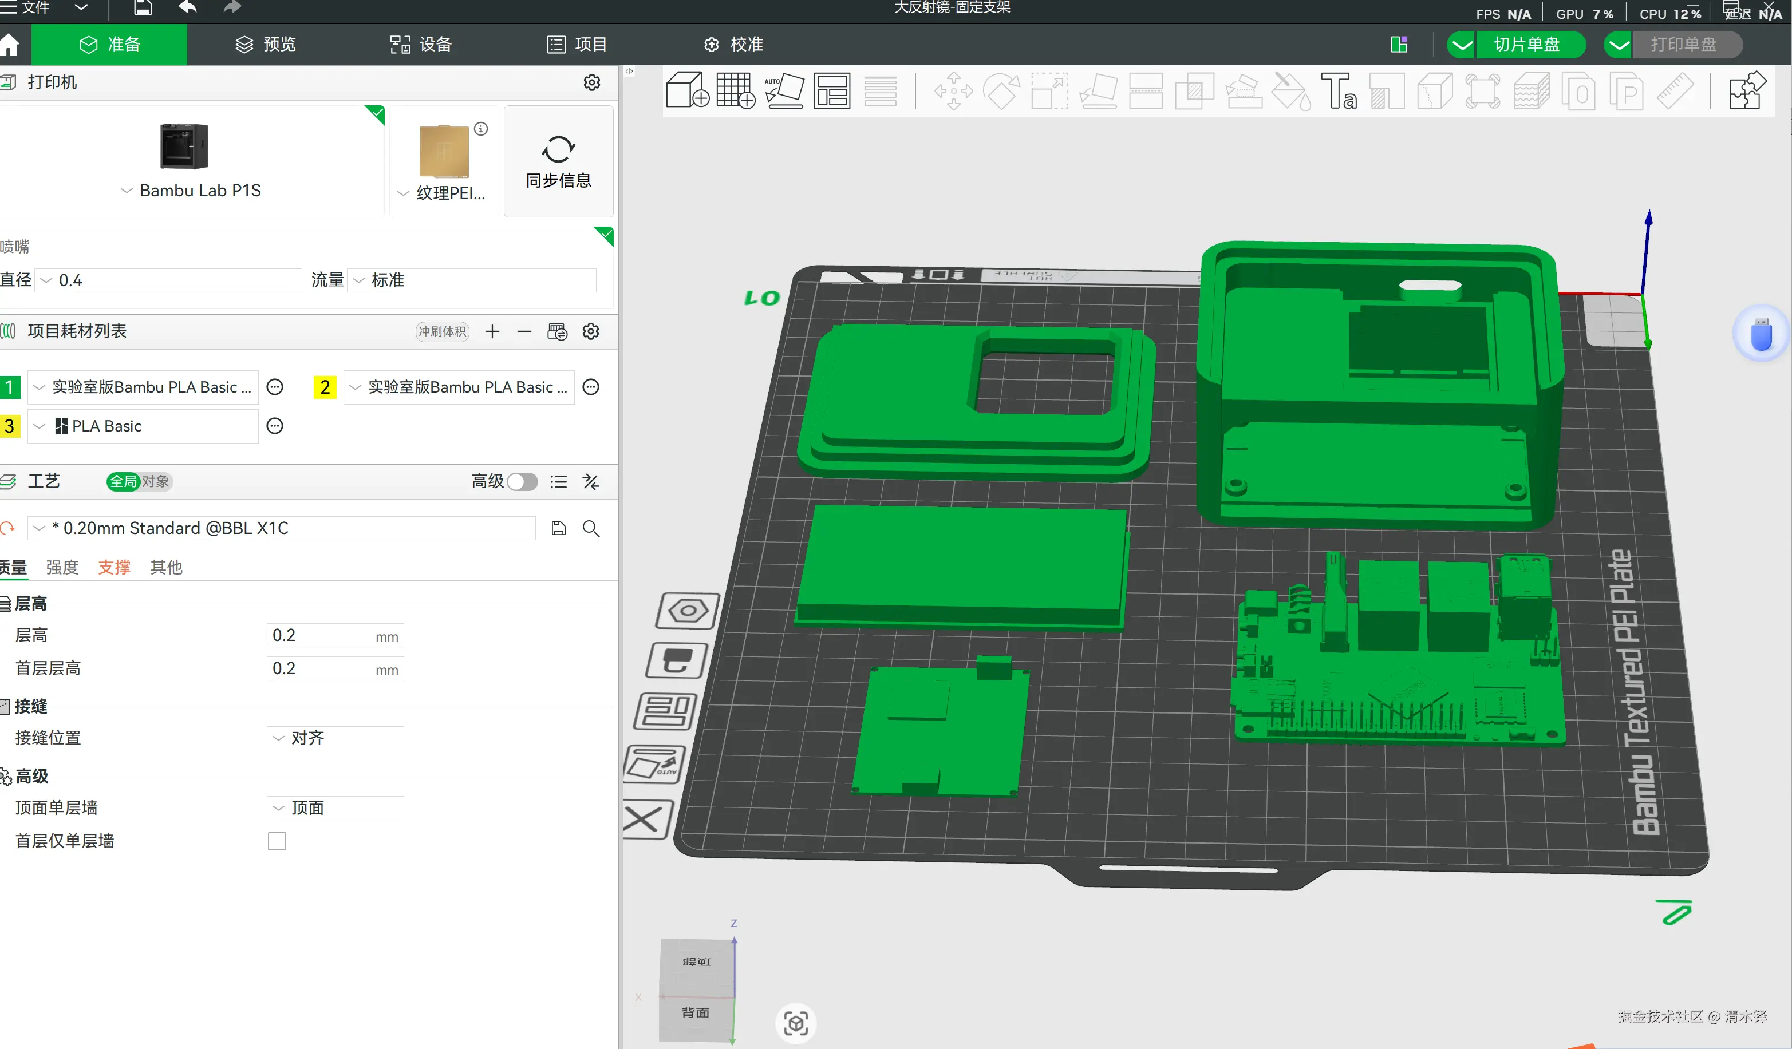Enable first layer single wall checkbox

click(x=277, y=841)
